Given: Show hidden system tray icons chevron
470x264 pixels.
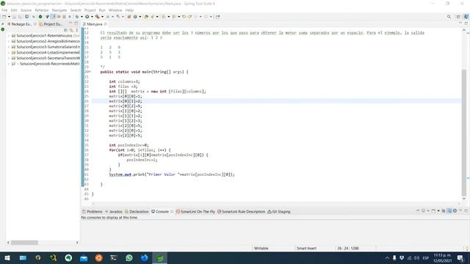Looking at the screenshot, I should tap(387, 257).
